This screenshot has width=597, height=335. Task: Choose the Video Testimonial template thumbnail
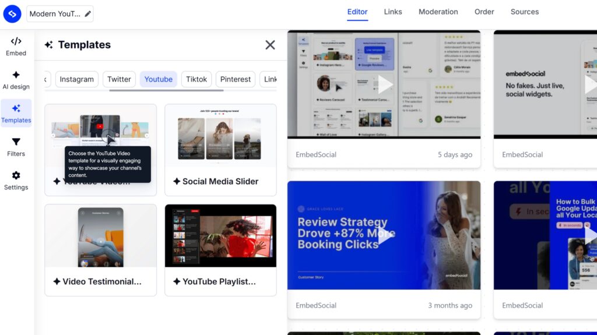(x=100, y=235)
